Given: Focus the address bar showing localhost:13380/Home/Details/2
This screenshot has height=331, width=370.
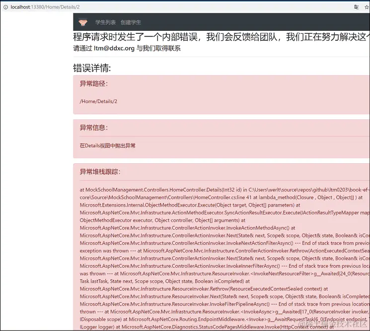Looking at the screenshot, I should click(45, 7).
